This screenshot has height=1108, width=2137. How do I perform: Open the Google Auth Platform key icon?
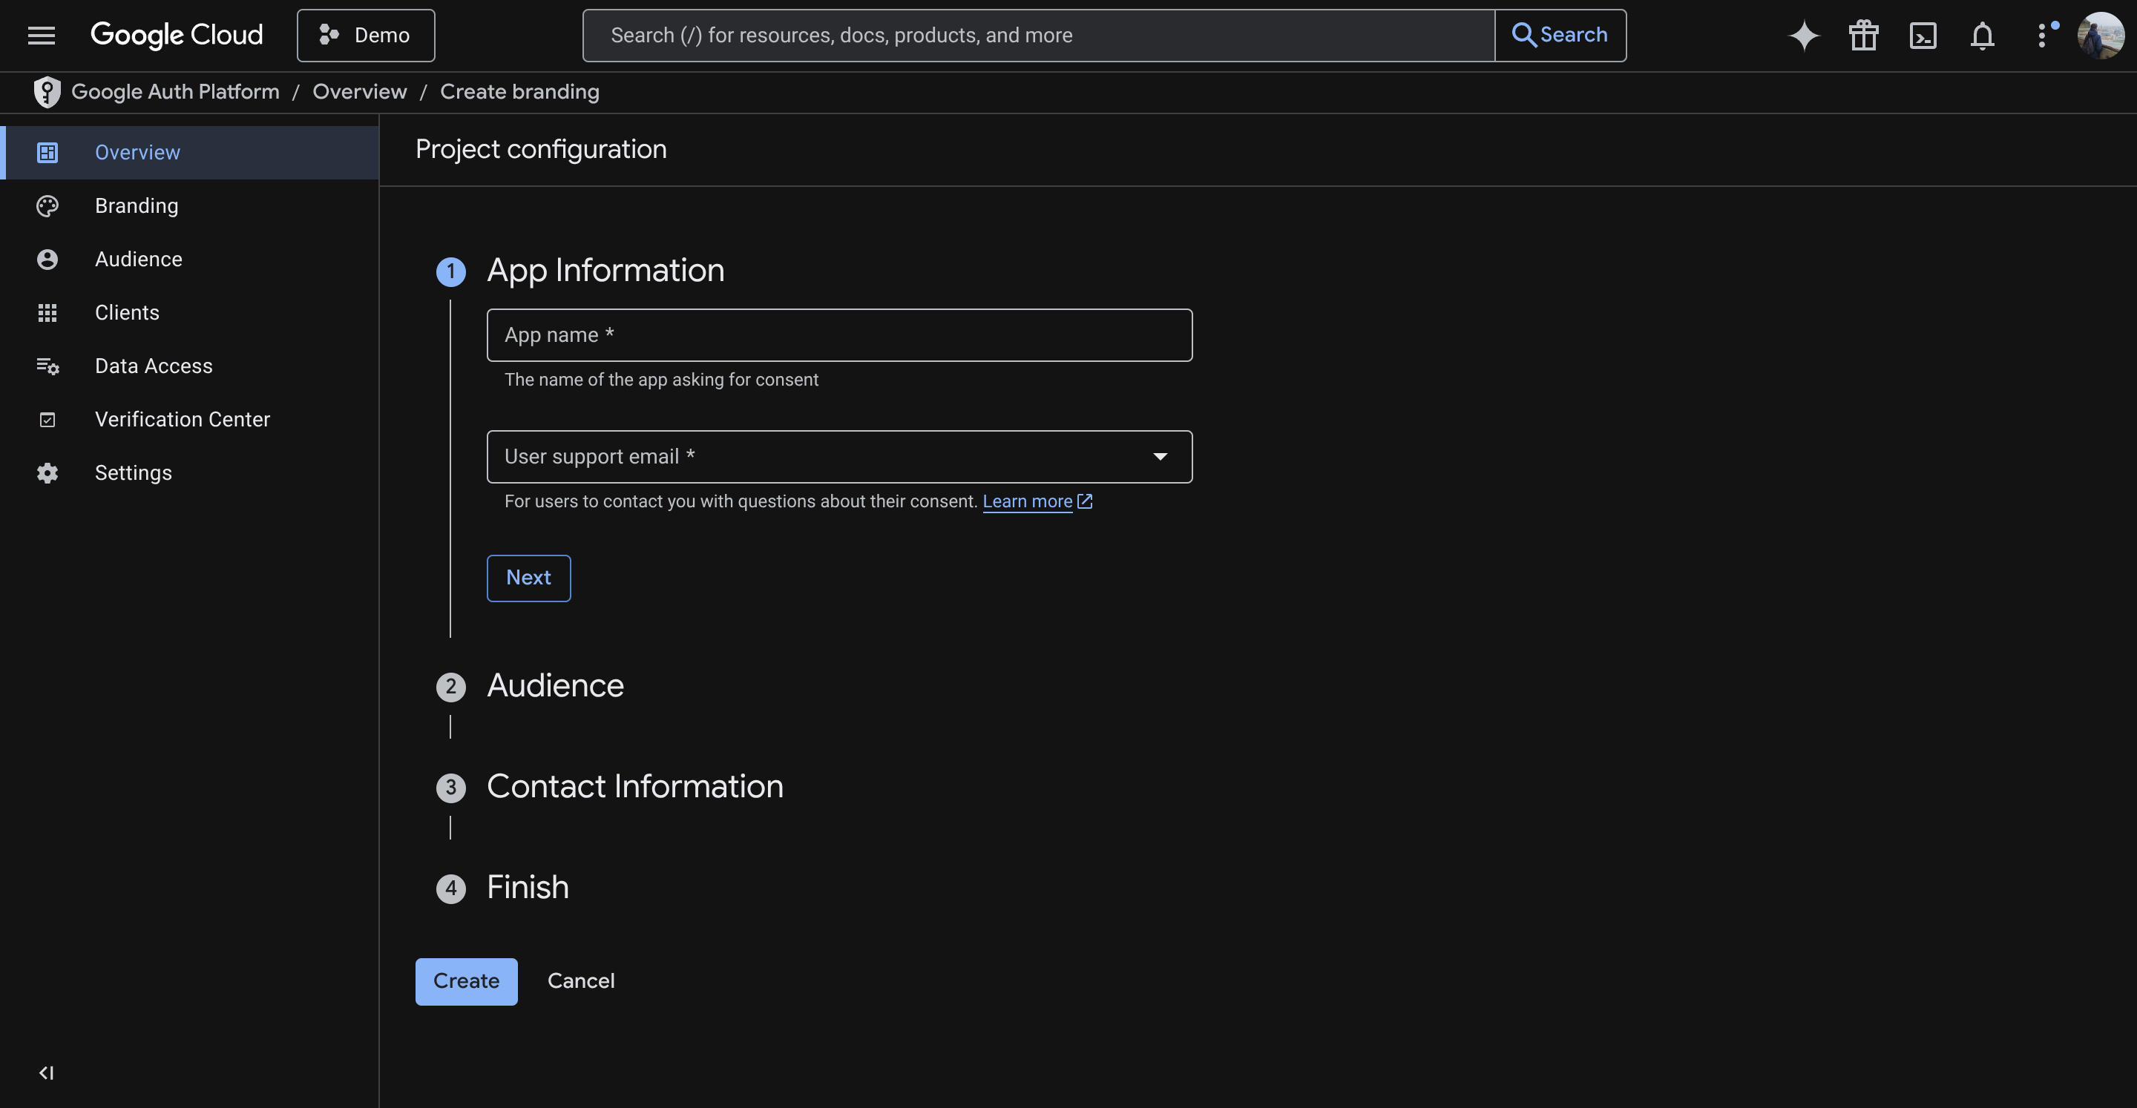pyautogui.click(x=47, y=91)
